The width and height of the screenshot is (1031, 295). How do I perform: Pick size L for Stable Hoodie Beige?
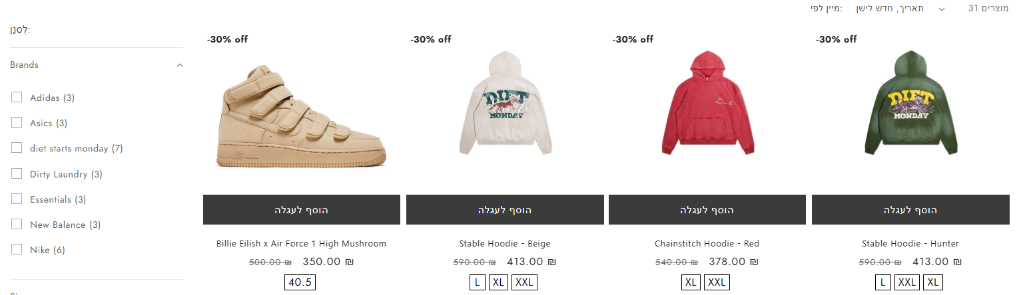pos(476,282)
